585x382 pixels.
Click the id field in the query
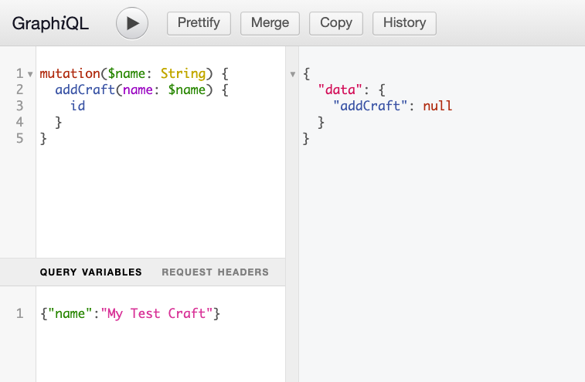77,106
